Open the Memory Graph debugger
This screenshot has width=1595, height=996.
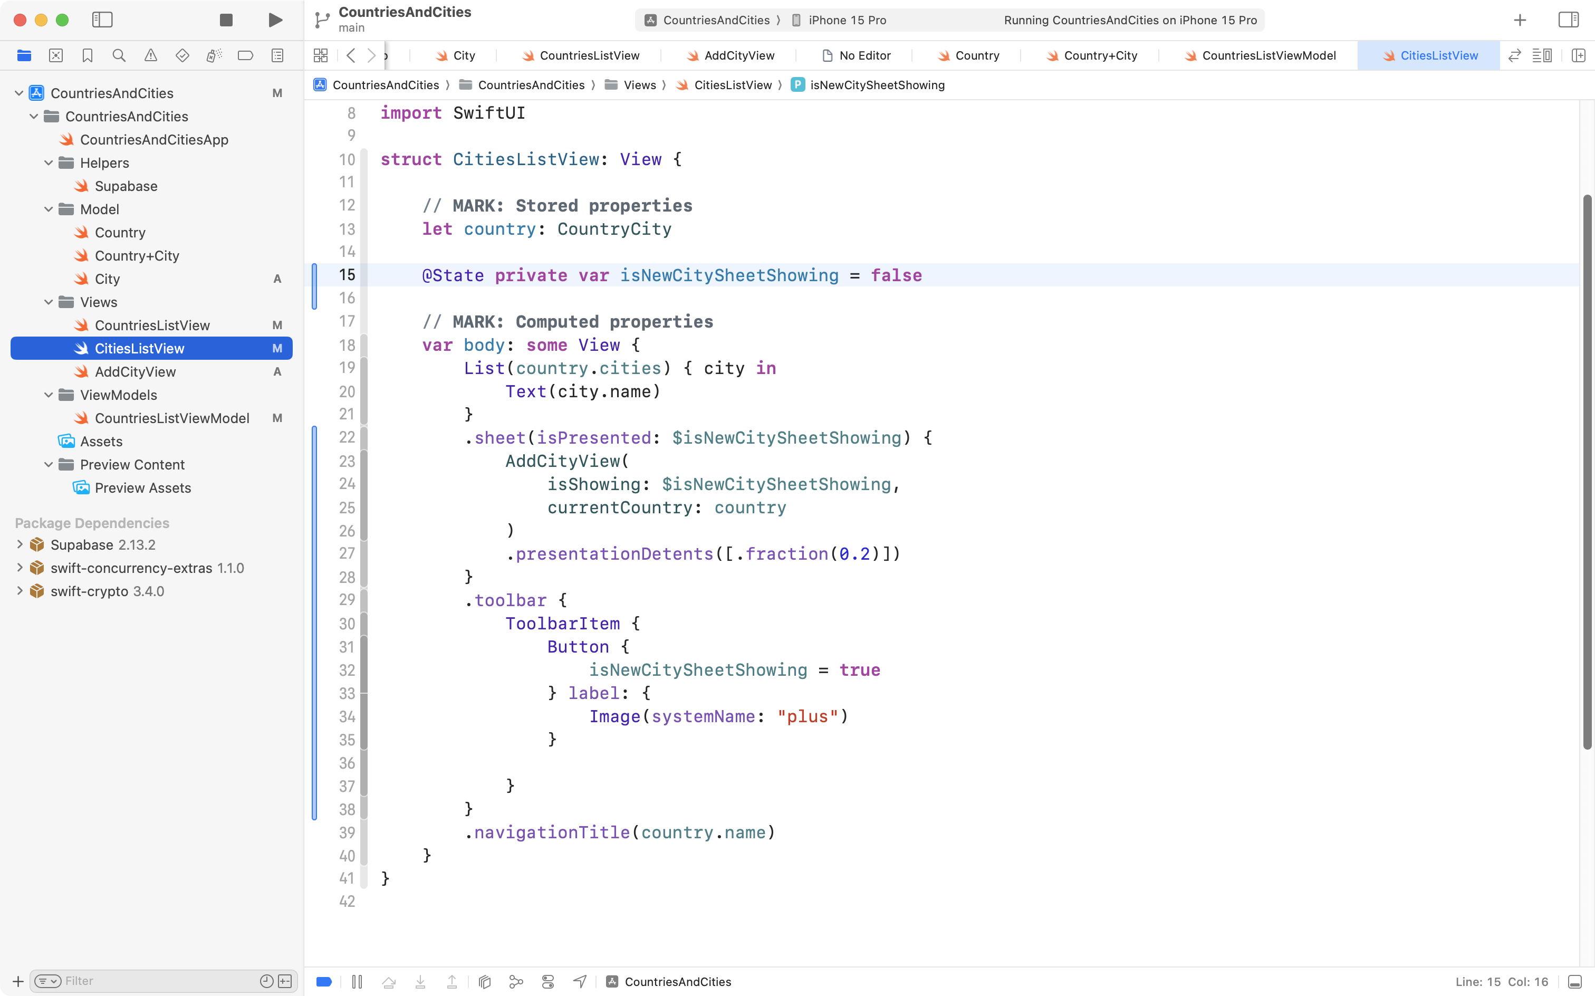tap(516, 981)
